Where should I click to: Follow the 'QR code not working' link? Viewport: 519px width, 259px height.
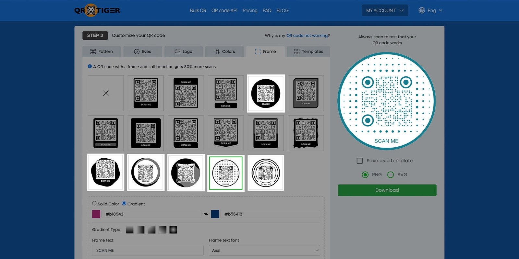pyautogui.click(x=307, y=35)
